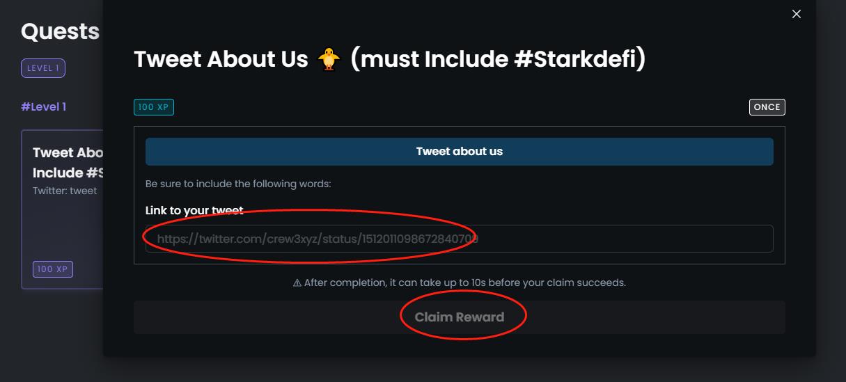Click the "After completion" notice text
This screenshot has height=382, width=846.
(x=465, y=282)
